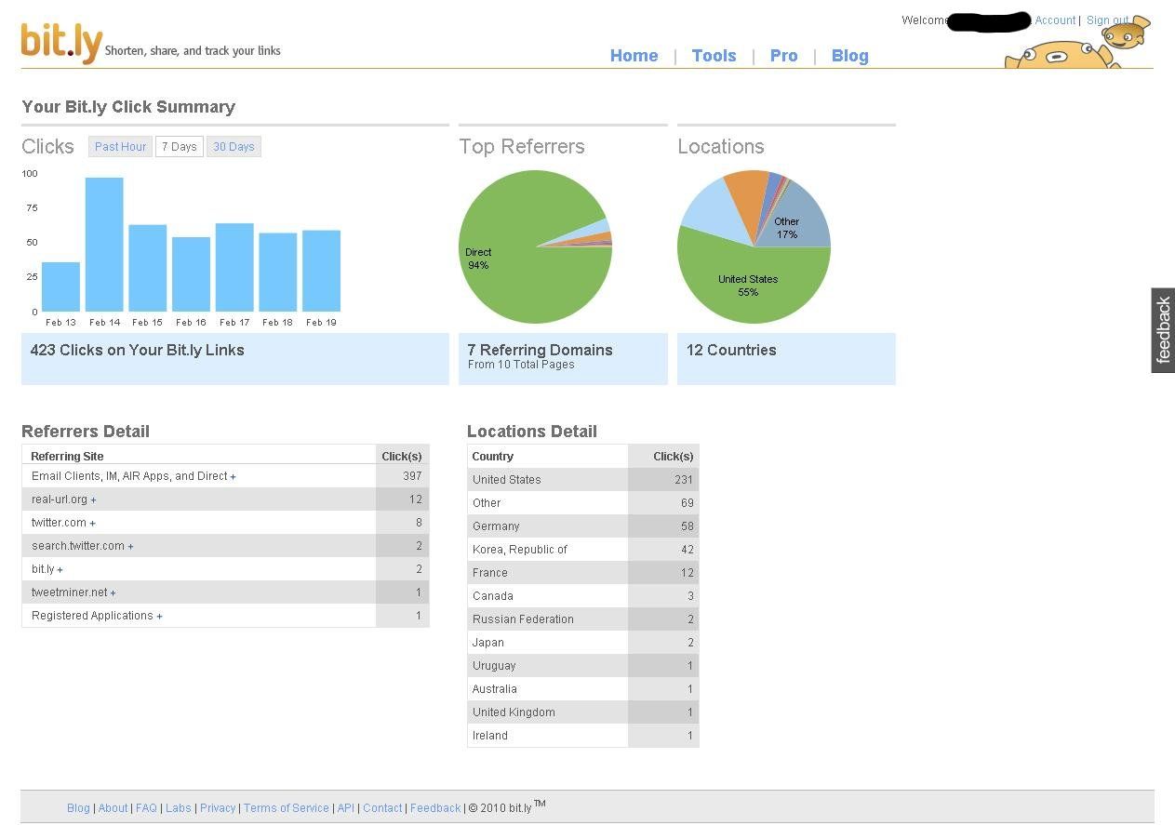Click the 397 clicks value cell
The width and height of the screenshot is (1175, 825).
(x=403, y=476)
